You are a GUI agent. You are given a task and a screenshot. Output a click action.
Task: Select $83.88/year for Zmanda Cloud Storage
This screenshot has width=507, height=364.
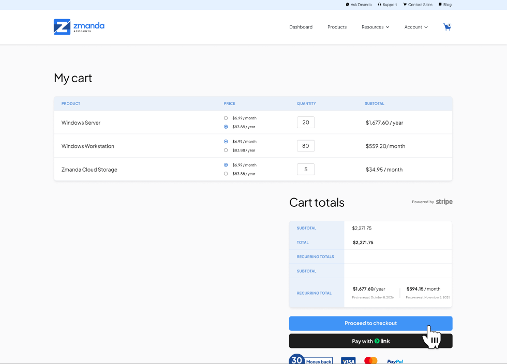[x=226, y=174]
